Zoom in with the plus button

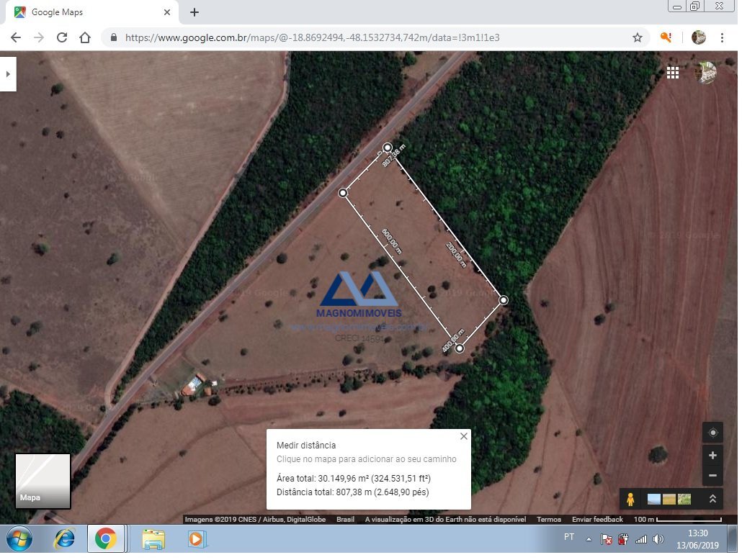(x=712, y=456)
